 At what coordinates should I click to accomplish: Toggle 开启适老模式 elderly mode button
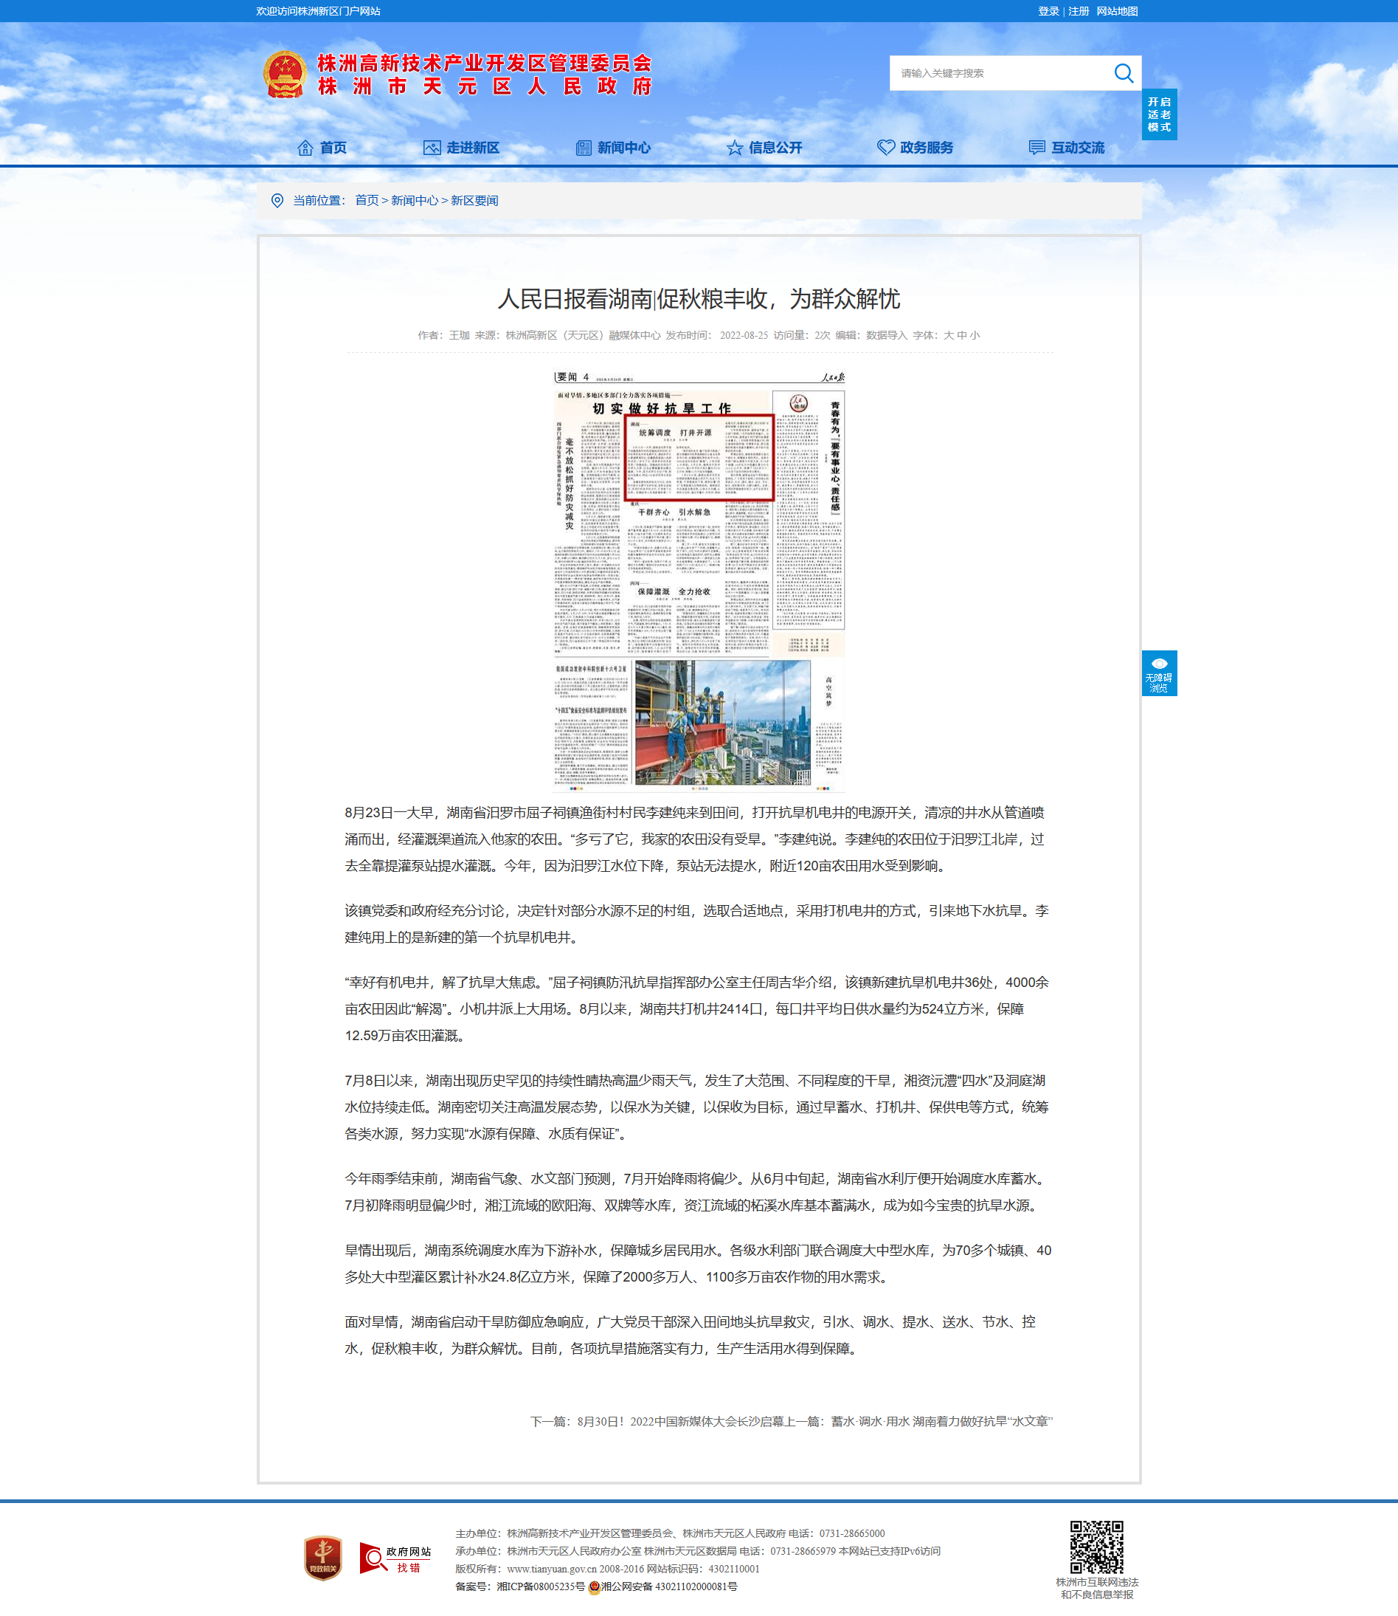[1159, 114]
